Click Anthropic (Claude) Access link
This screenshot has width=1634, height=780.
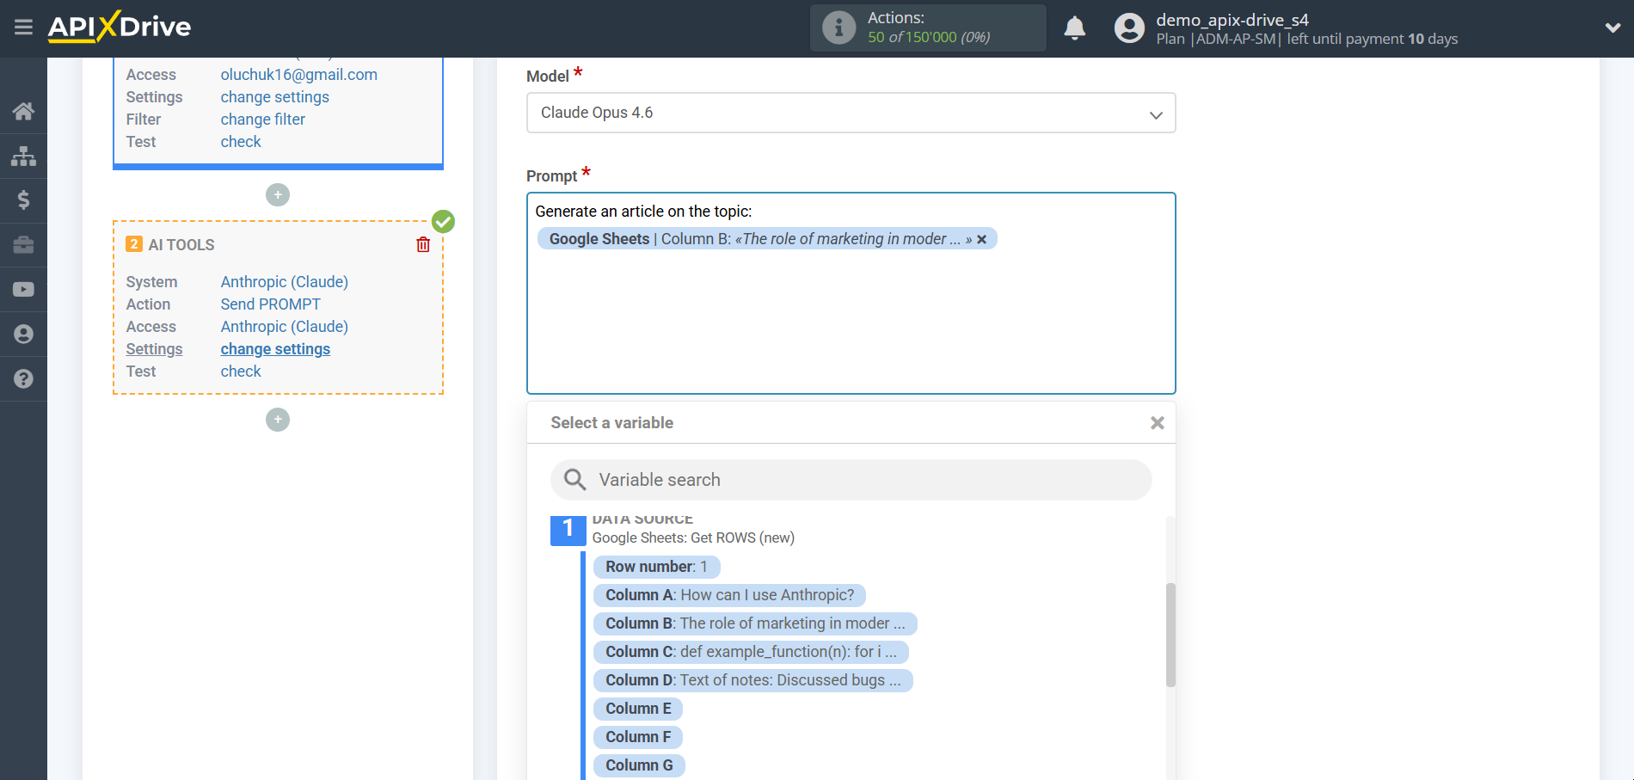[x=284, y=327]
